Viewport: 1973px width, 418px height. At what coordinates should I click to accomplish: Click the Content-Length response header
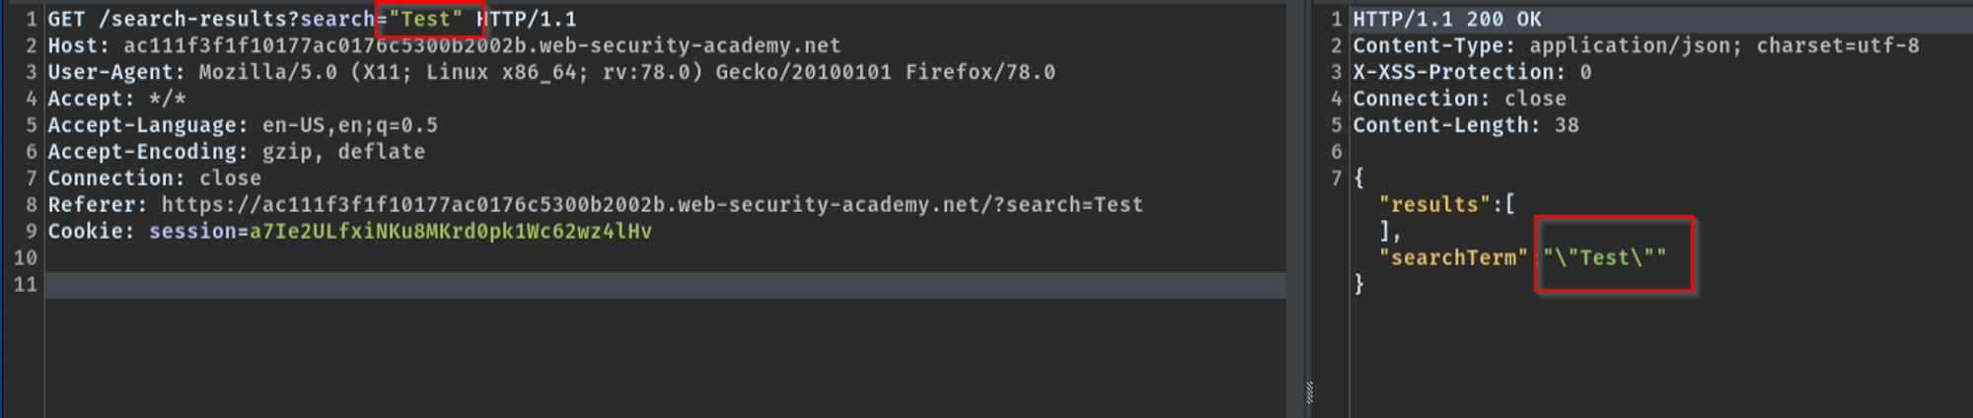1465,125
